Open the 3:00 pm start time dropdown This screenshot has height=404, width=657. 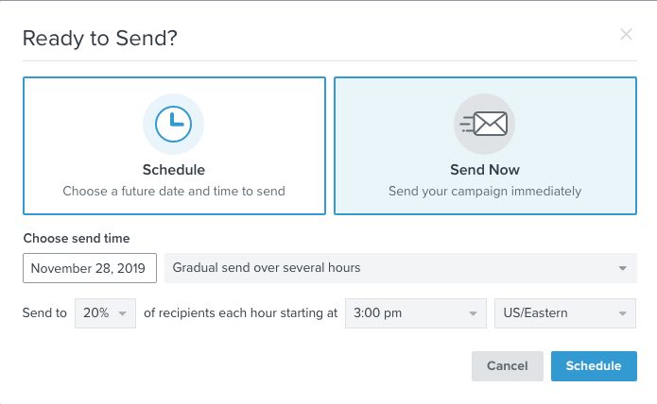[416, 313]
